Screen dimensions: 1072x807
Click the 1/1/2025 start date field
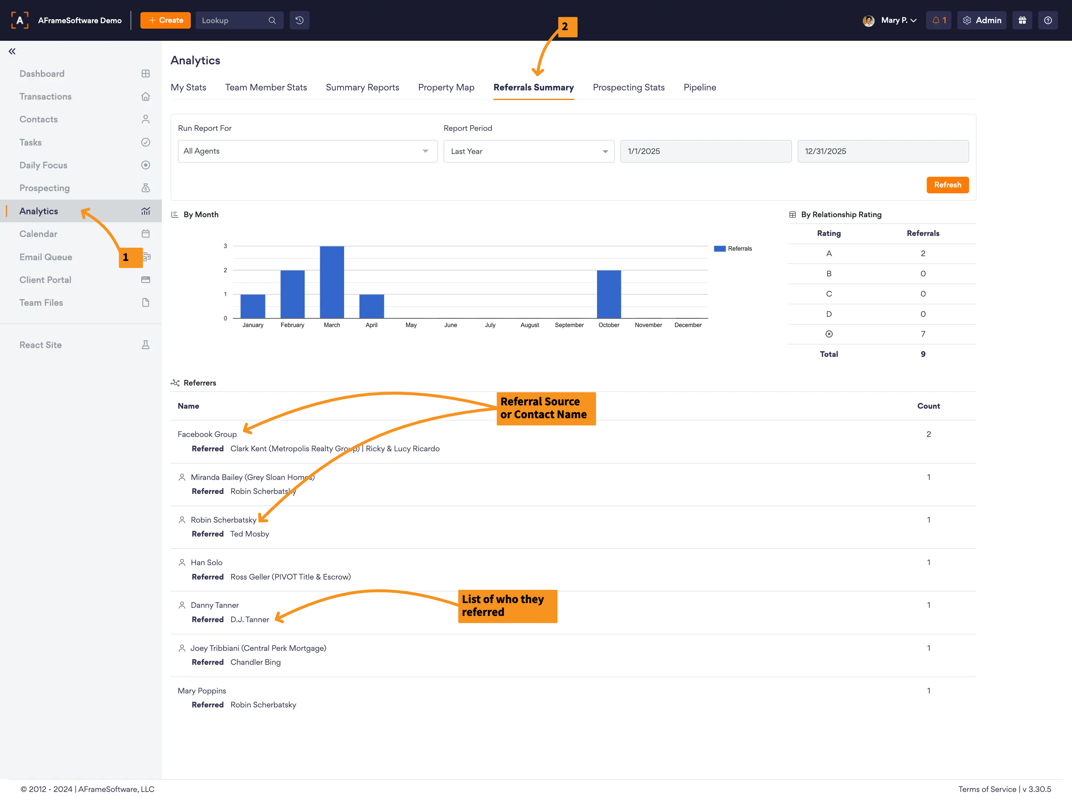click(705, 151)
